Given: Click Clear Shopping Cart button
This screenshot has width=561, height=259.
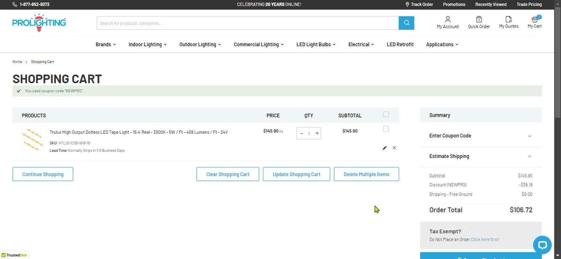Looking at the screenshot, I should (228, 174).
